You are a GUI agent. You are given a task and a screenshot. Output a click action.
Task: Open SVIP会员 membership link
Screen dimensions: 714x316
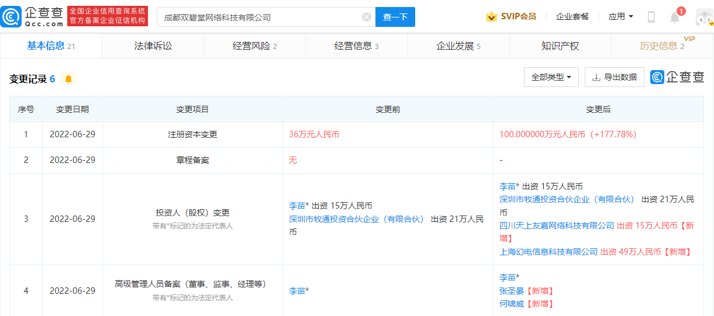click(519, 16)
